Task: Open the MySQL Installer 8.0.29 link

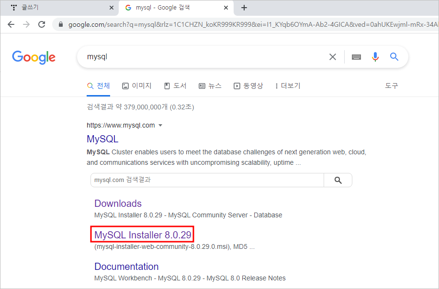Action: 143,235
